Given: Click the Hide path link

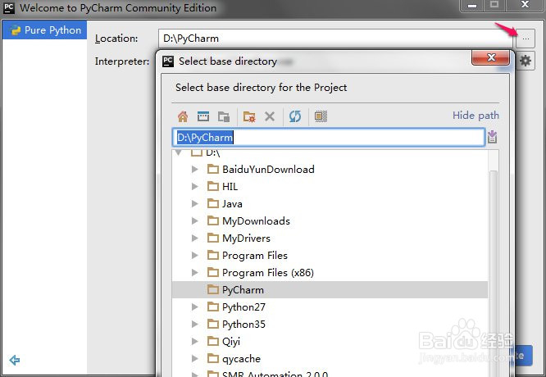Looking at the screenshot, I should click(x=475, y=116).
